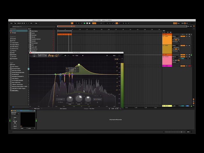Click Add Folder link in Places

click(15, 91)
